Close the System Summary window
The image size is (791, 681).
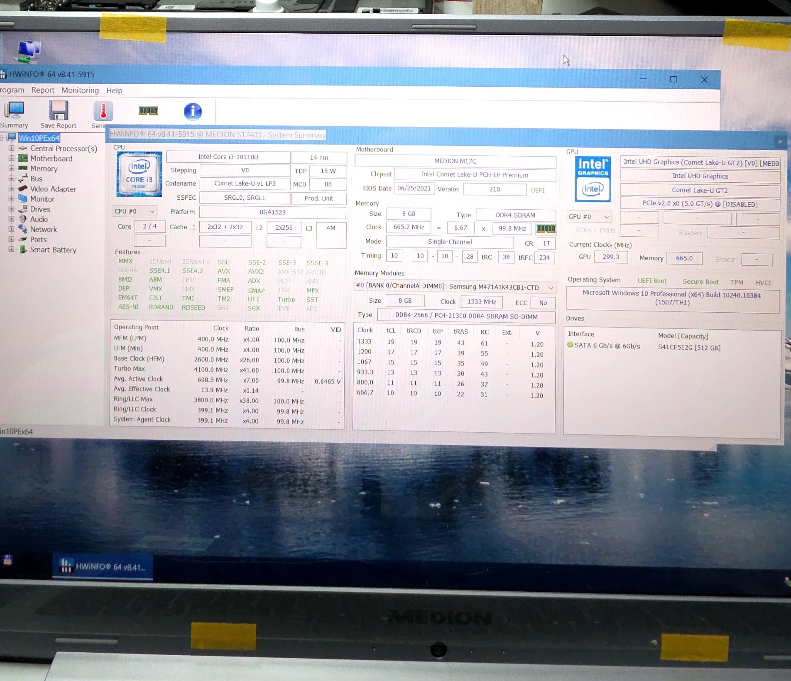coord(780,142)
